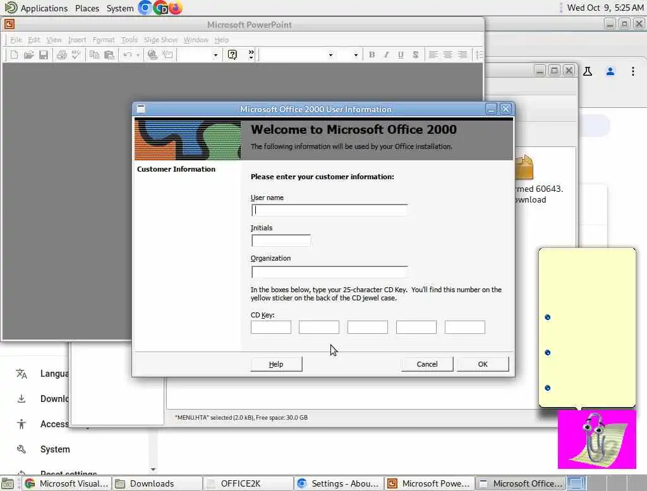647x491 pixels.
Task: Focus the User name input field
Action: tap(330, 210)
